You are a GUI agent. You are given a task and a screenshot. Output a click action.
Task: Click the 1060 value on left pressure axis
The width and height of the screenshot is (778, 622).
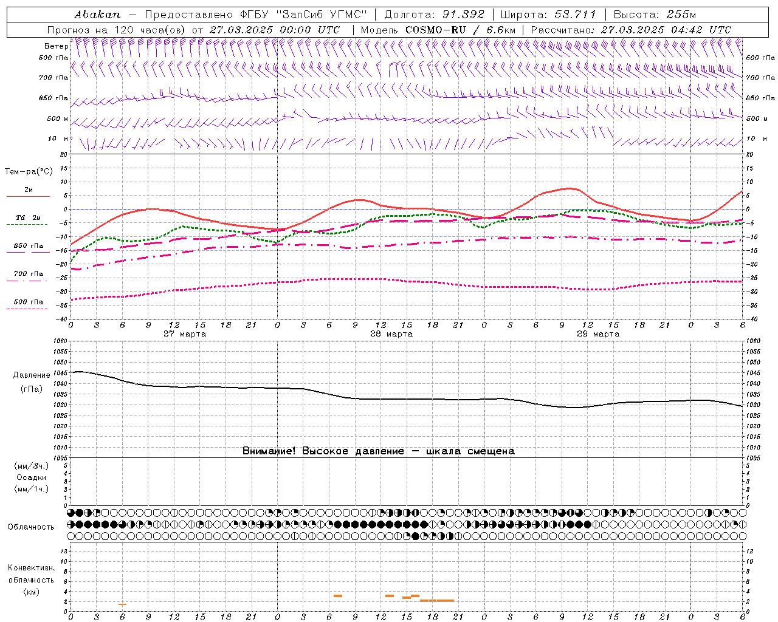pyautogui.click(x=61, y=341)
